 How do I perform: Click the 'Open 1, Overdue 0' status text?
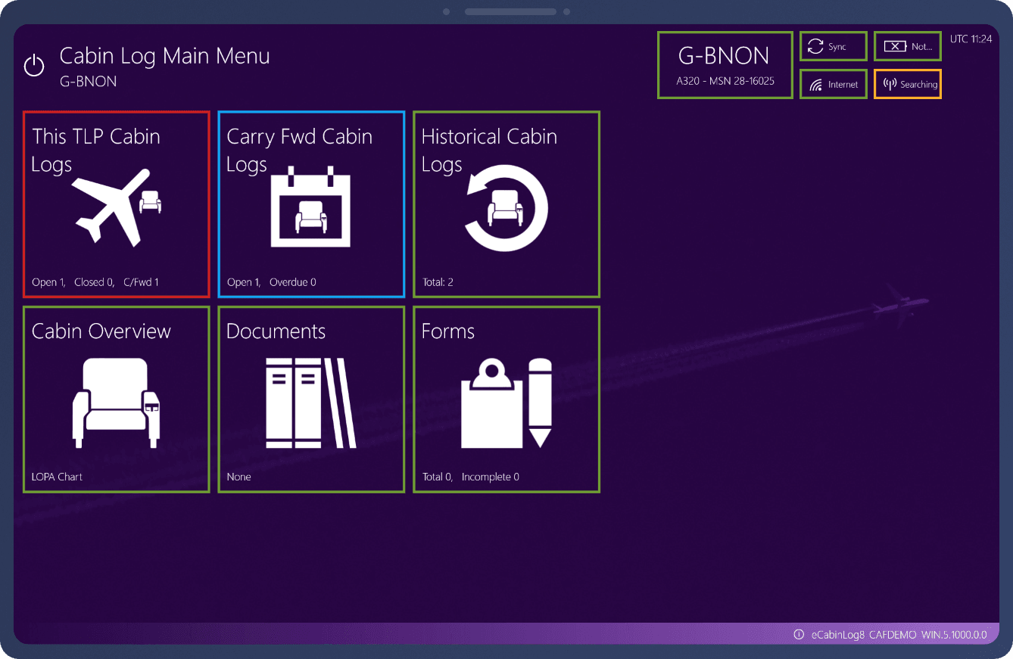(271, 282)
